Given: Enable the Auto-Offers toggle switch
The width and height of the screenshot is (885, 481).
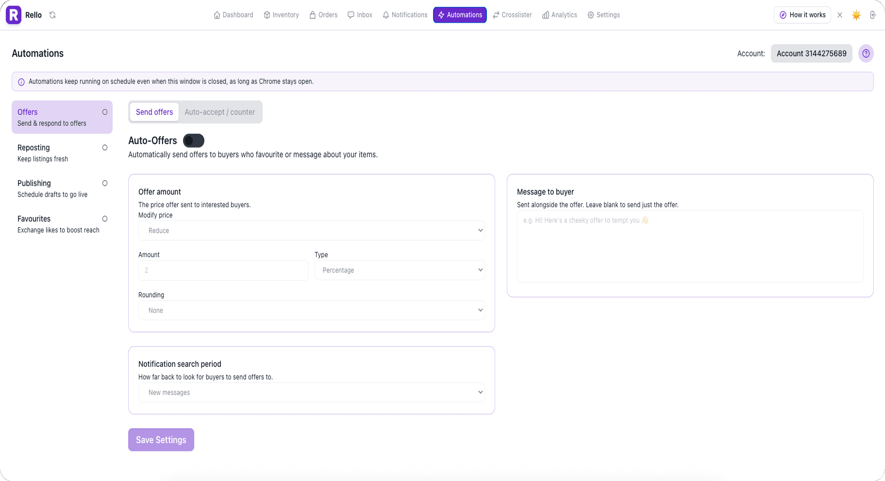Looking at the screenshot, I should 194,141.
